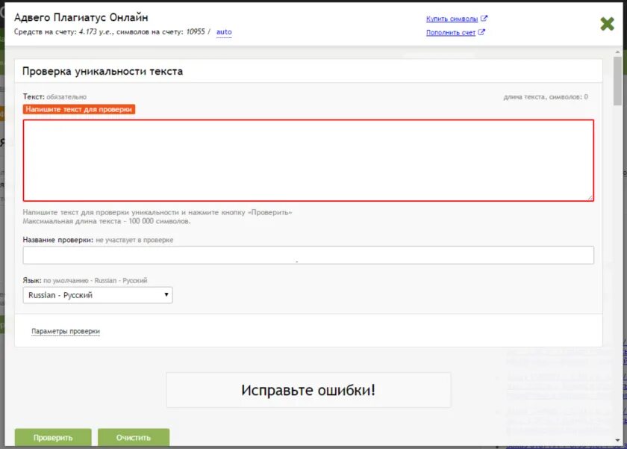Image resolution: width=627 pixels, height=449 pixels.
Task: Click the external link icon beside Пополнить счет
Action: click(x=481, y=32)
